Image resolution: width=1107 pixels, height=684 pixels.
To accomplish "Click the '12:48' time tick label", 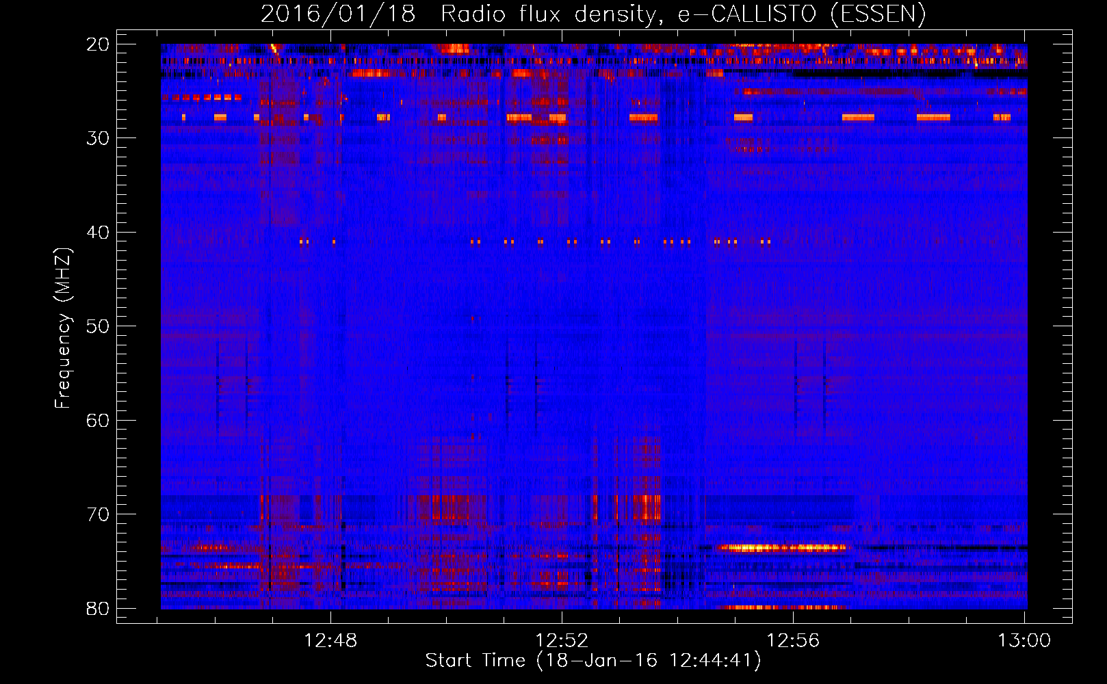I will [x=331, y=641].
